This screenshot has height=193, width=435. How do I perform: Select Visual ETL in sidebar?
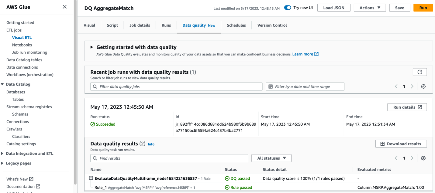[x=22, y=37]
